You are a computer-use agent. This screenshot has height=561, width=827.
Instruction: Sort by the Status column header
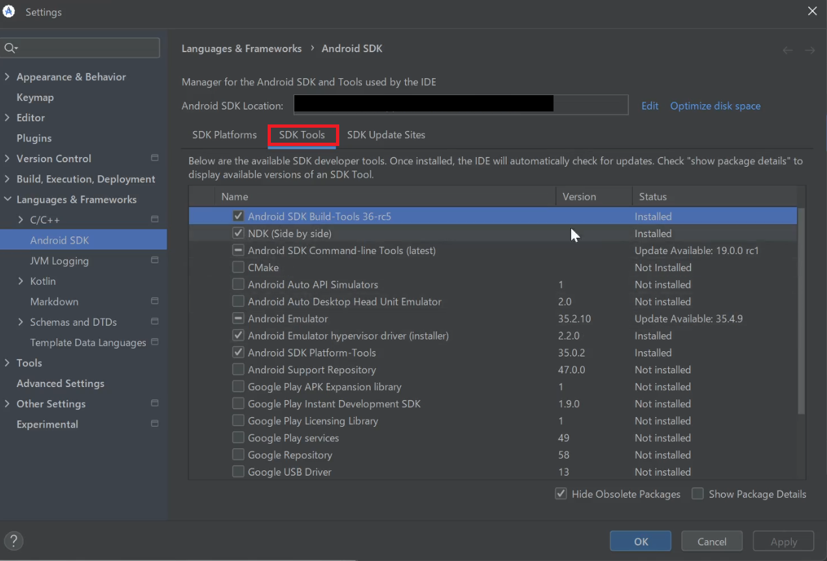(x=714, y=196)
